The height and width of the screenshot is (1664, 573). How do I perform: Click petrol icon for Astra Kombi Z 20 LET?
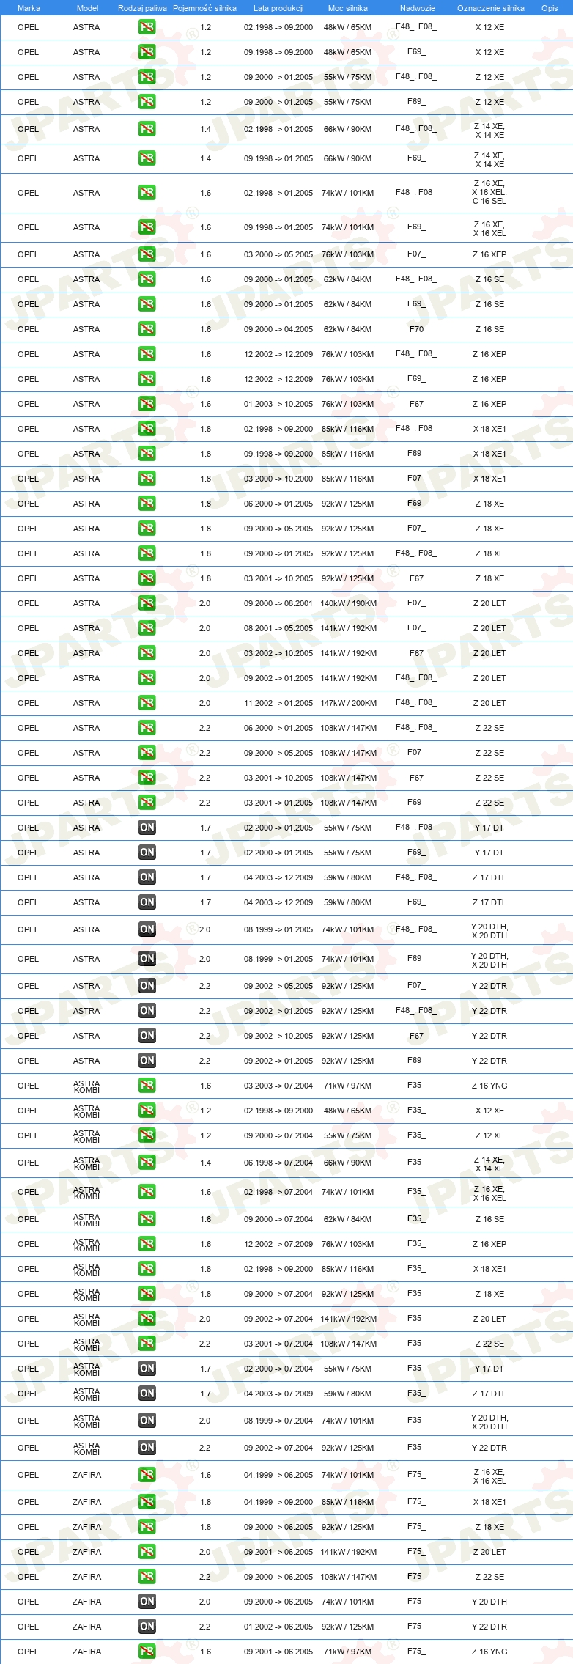click(x=147, y=1319)
